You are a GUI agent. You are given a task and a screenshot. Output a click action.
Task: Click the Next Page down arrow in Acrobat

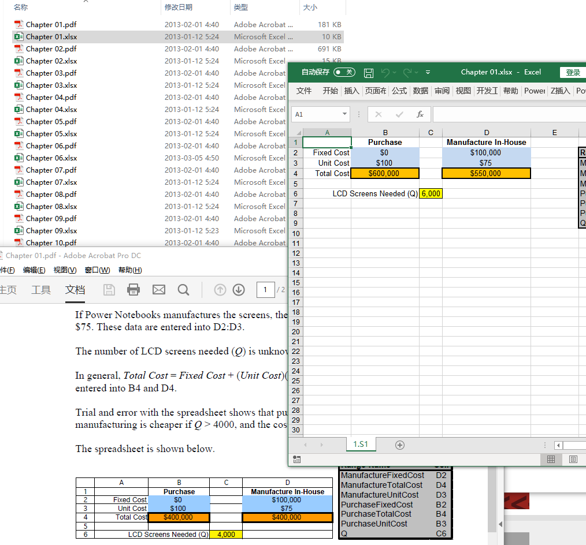239,290
